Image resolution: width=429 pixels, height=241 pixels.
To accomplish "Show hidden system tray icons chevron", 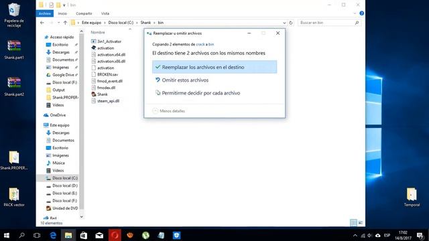I will (x=355, y=235).
